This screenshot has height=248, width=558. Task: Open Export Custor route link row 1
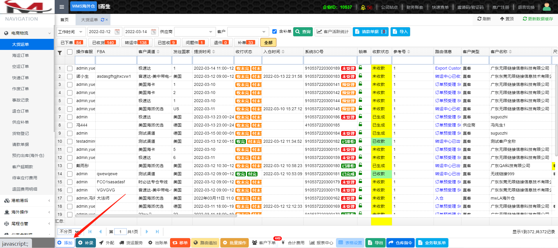tap(448, 68)
